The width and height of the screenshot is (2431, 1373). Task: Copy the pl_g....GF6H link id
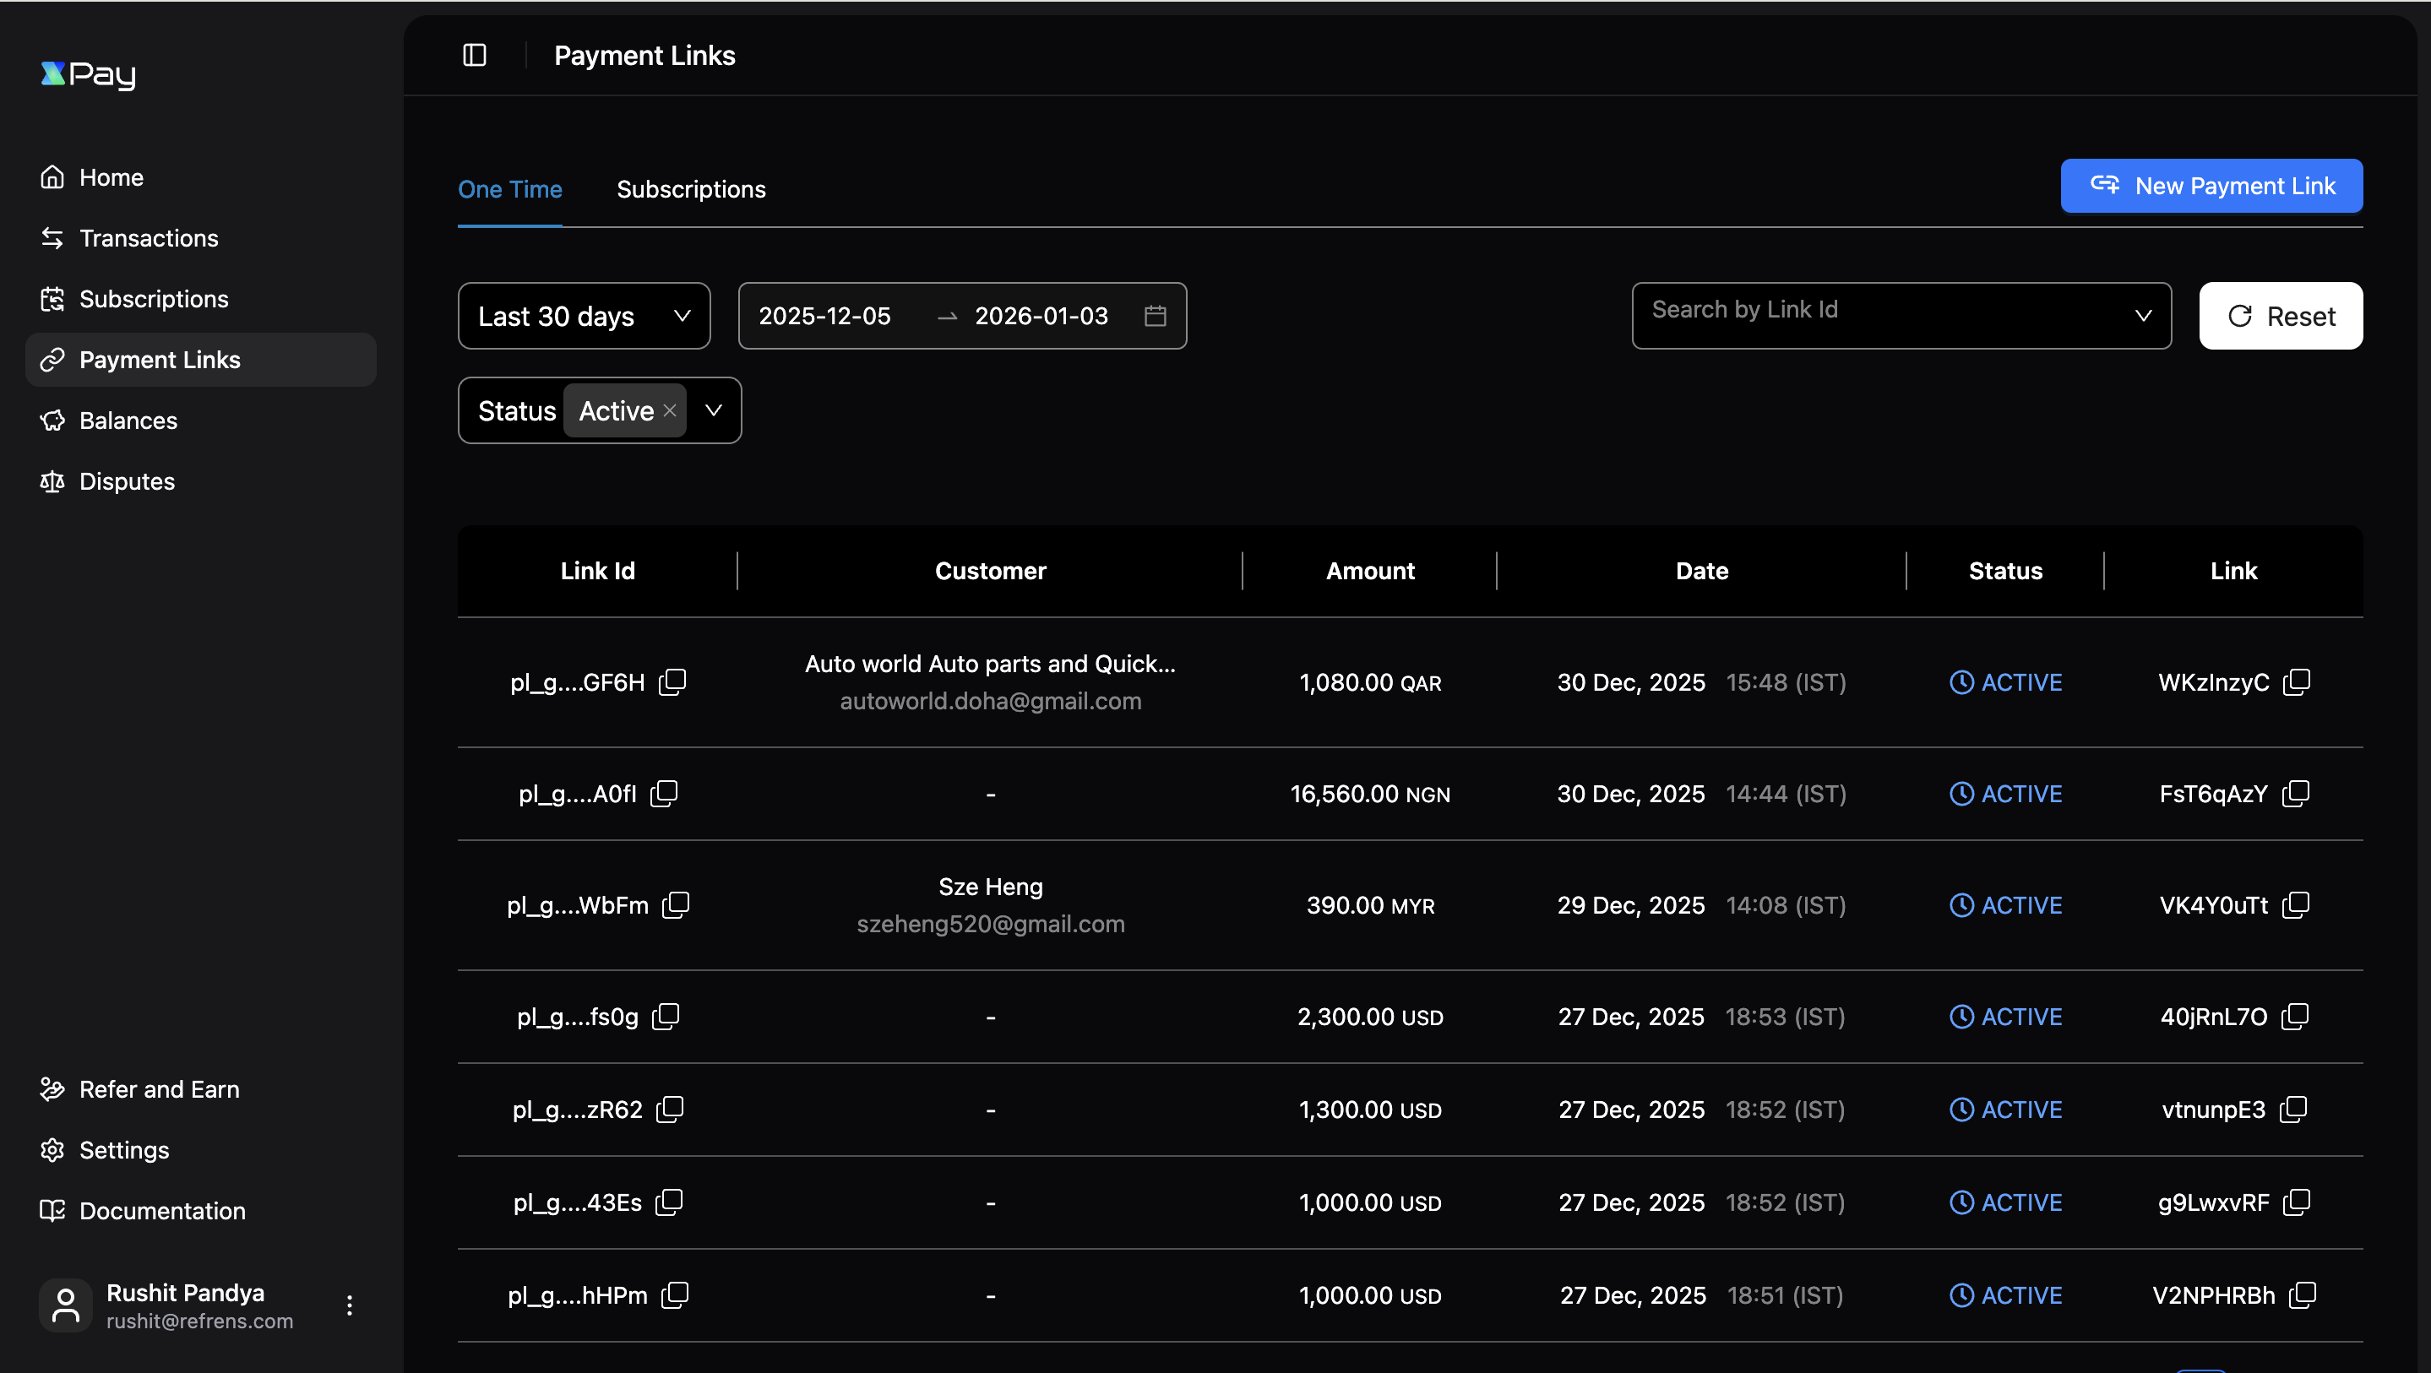click(673, 681)
